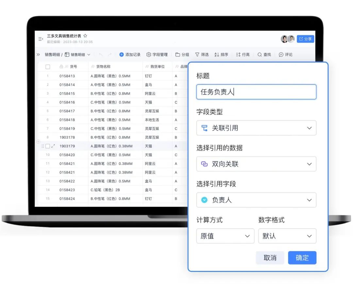This screenshot has height=284, width=353.
Task: Tick the select-all checkbox in table header
Action: click(48, 67)
